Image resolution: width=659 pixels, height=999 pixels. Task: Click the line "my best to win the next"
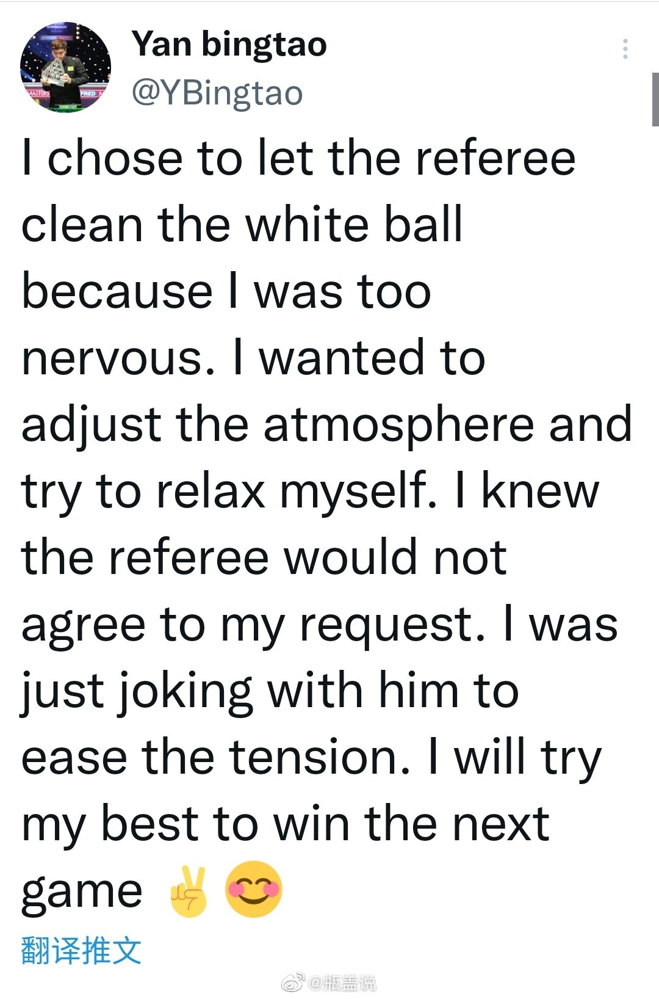coord(286,825)
